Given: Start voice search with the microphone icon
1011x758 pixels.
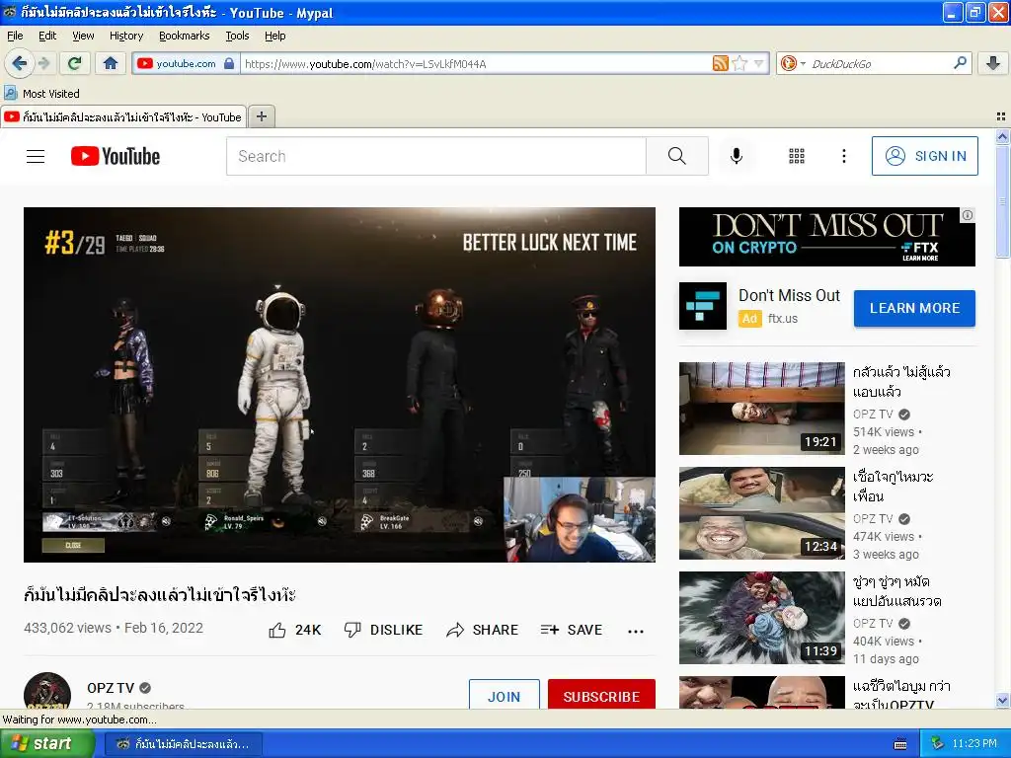Looking at the screenshot, I should point(737,156).
